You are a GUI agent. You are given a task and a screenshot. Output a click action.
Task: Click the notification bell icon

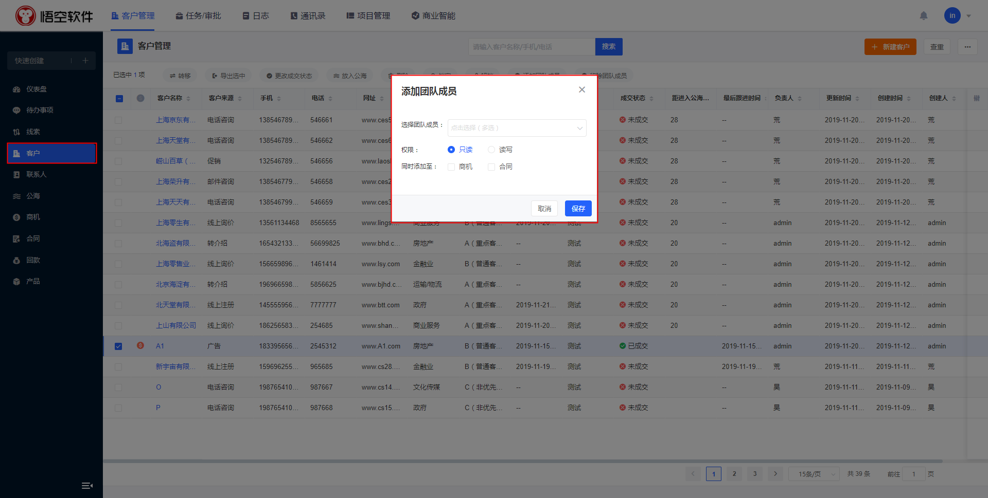pos(924,16)
